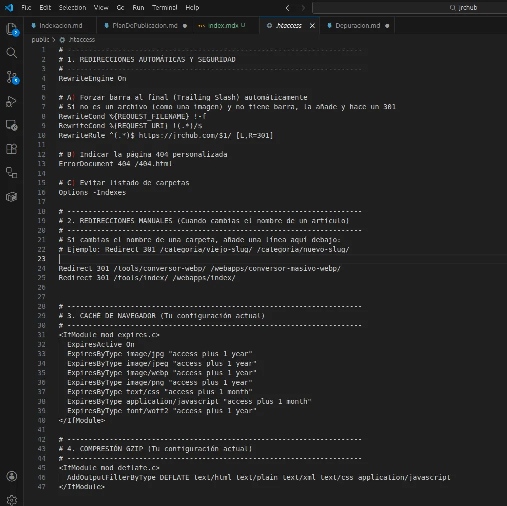Screen dimensions: 507x506
Task: Place cursor on 'RewriteEngine On' line
Action: point(92,78)
